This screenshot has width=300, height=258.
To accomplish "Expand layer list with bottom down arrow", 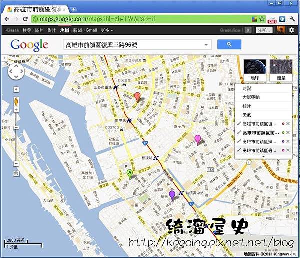I will (x=263, y=157).
